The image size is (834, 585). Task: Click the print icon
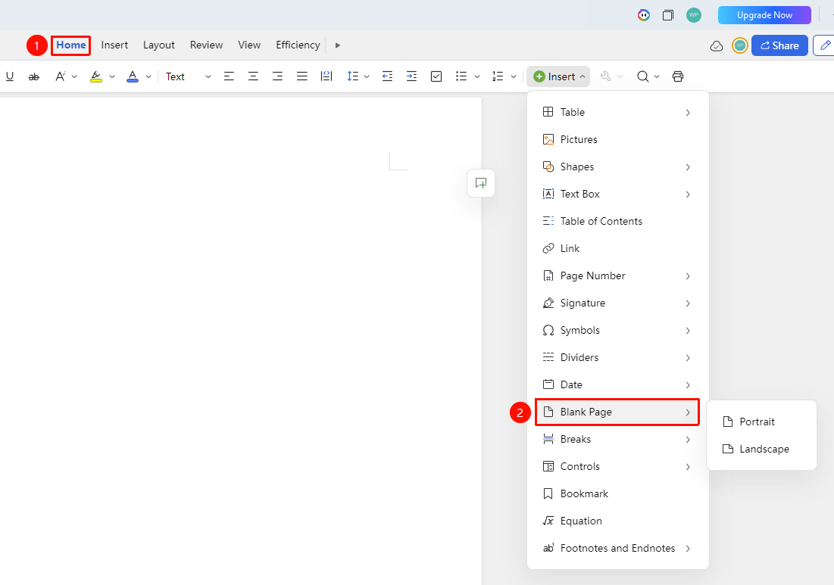pyautogui.click(x=678, y=76)
